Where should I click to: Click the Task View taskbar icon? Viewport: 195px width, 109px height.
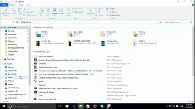pos(60,106)
